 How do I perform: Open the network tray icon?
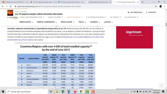[x=144, y=92]
